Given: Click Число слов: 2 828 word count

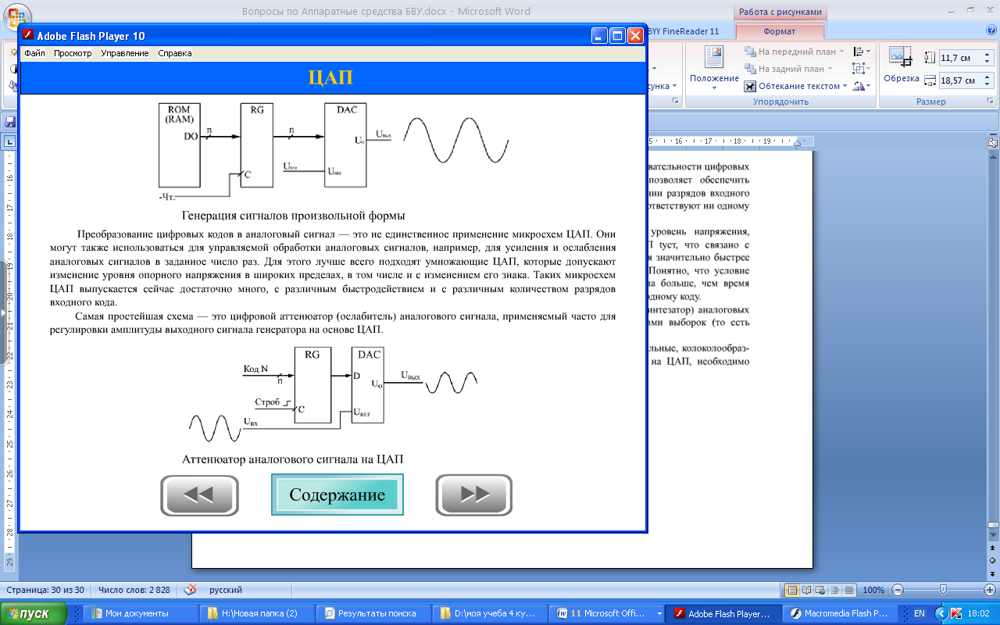Looking at the screenshot, I should [134, 590].
